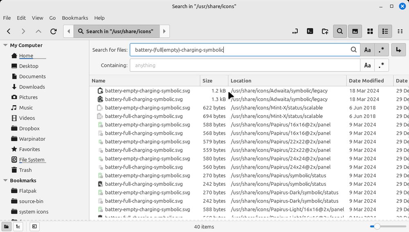Viewport: 409px width, 232px height.
Task: Open Desktop in the sidebar
Action: click(x=29, y=66)
